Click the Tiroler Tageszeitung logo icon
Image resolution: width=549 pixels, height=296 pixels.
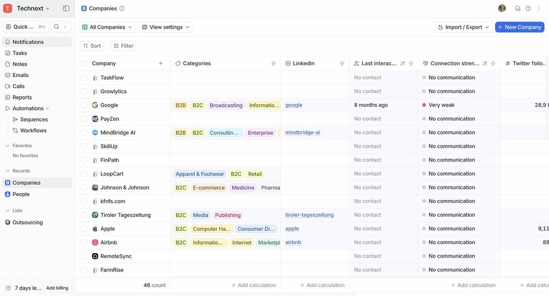(x=95, y=215)
